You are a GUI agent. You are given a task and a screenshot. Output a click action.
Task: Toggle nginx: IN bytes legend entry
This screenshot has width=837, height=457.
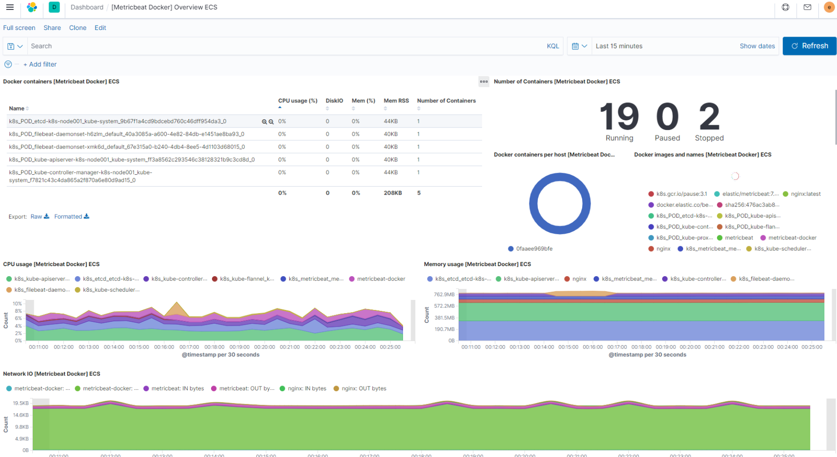coord(303,388)
